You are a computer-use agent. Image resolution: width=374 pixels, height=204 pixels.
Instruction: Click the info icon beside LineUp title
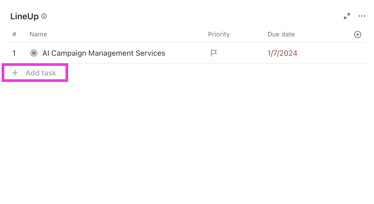44,16
